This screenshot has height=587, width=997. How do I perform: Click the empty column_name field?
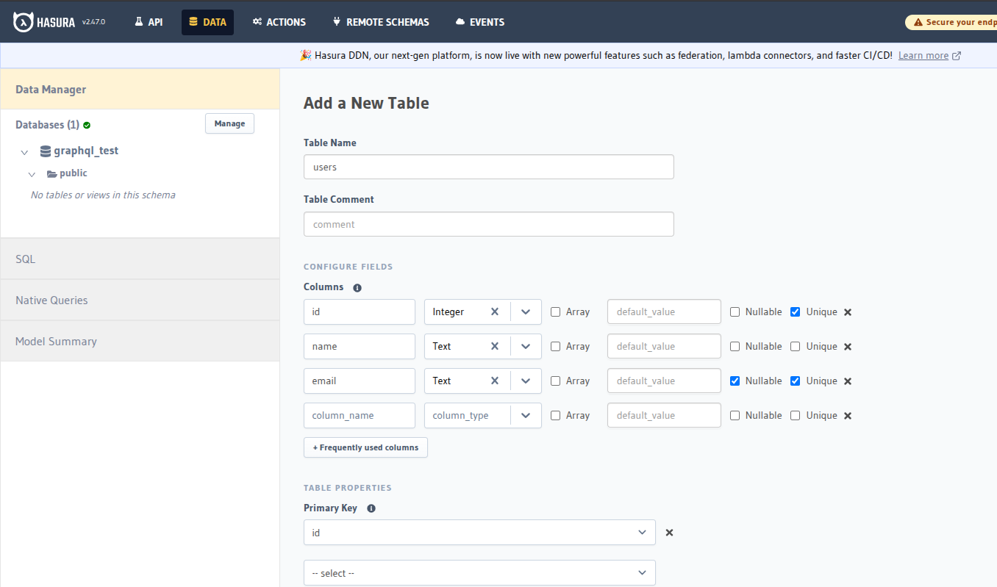pos(360,415)
